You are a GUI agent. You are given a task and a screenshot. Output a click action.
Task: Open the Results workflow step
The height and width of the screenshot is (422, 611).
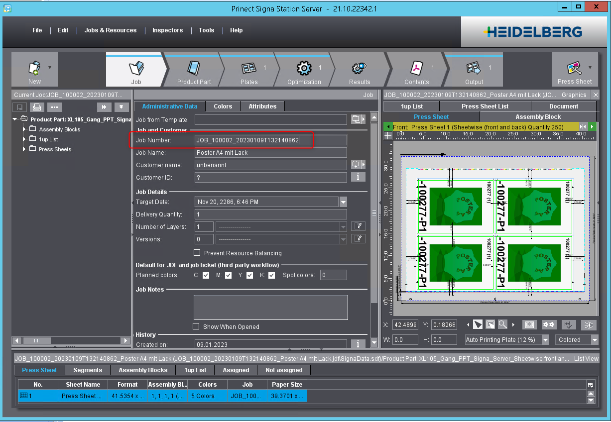point(359,70)
